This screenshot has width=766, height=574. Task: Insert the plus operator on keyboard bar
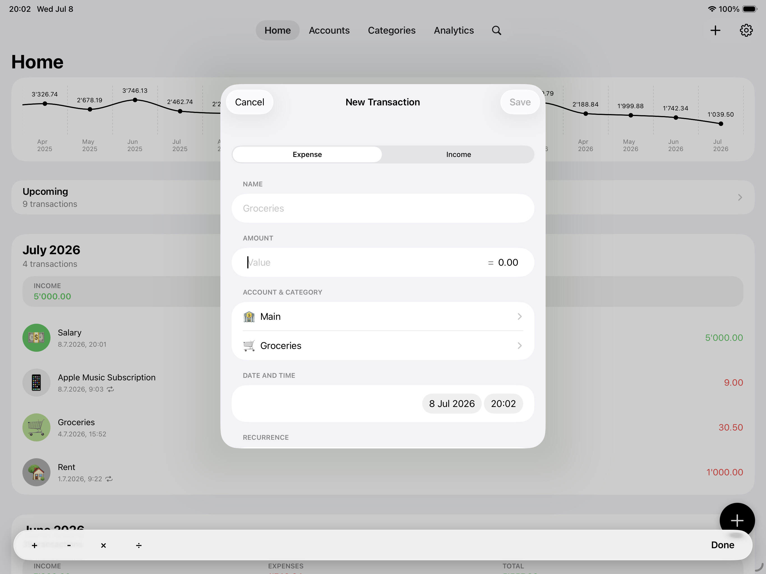(x=34, y=545)
